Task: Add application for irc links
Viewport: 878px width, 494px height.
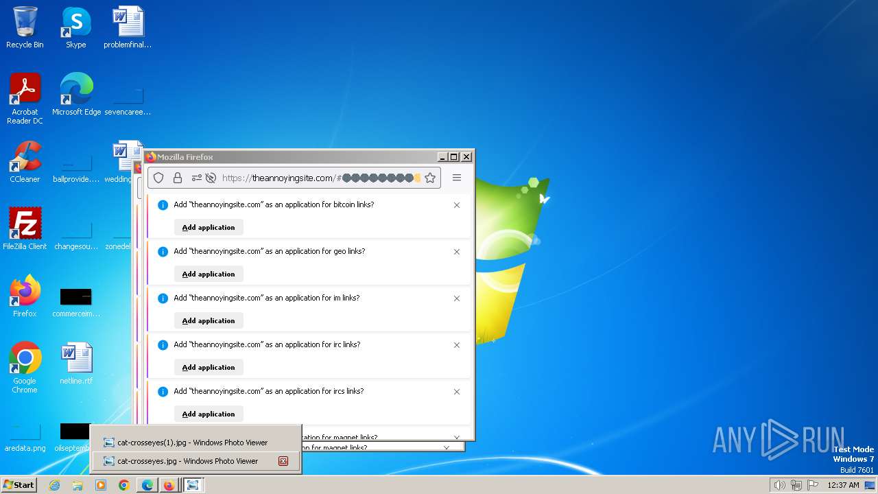Action: pyautogui.click(x=209, y=367)
